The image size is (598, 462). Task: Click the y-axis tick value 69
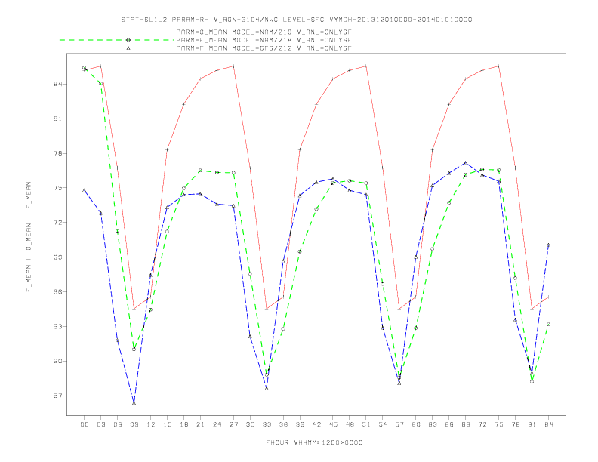click(58, 257)
